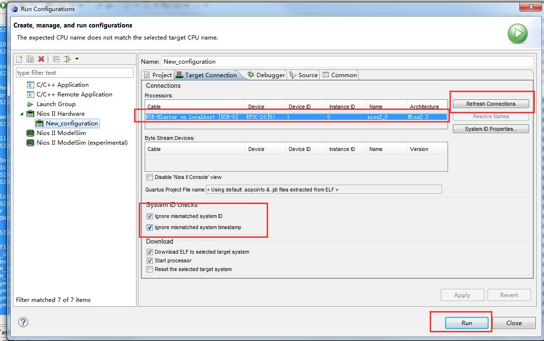Switch to the Debugger tab
This screenshot has width=544, height=341.
pyautogui.click(x=266, y=75)
